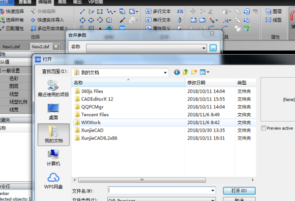Select the freehand curve pencil tool

pos(91,12)
